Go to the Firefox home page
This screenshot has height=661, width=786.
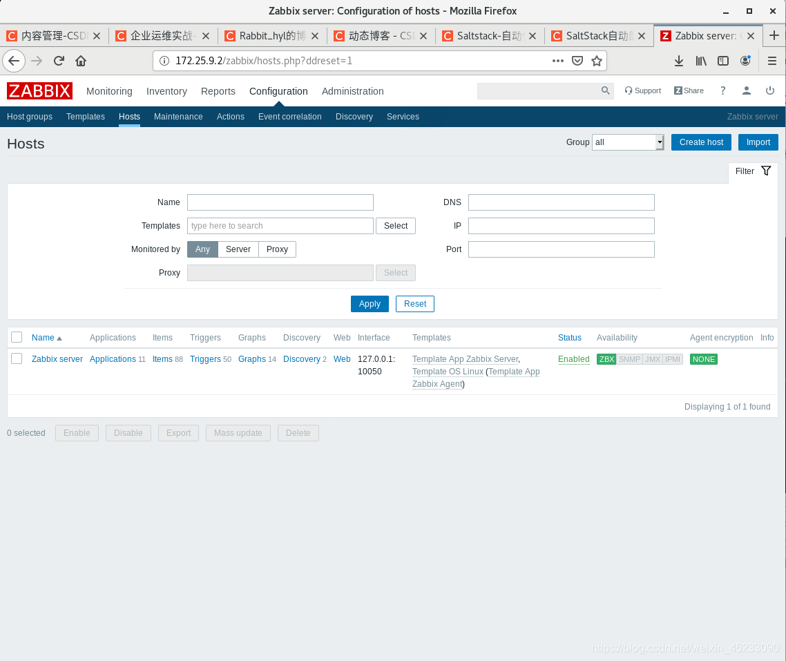(81, 61)
